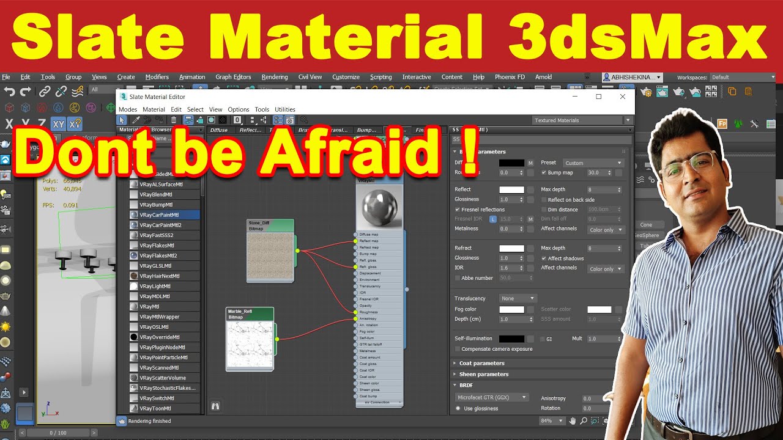783x440 pixels.
Task: Toggle the XY axis constraint button
Action: [58, 124]
